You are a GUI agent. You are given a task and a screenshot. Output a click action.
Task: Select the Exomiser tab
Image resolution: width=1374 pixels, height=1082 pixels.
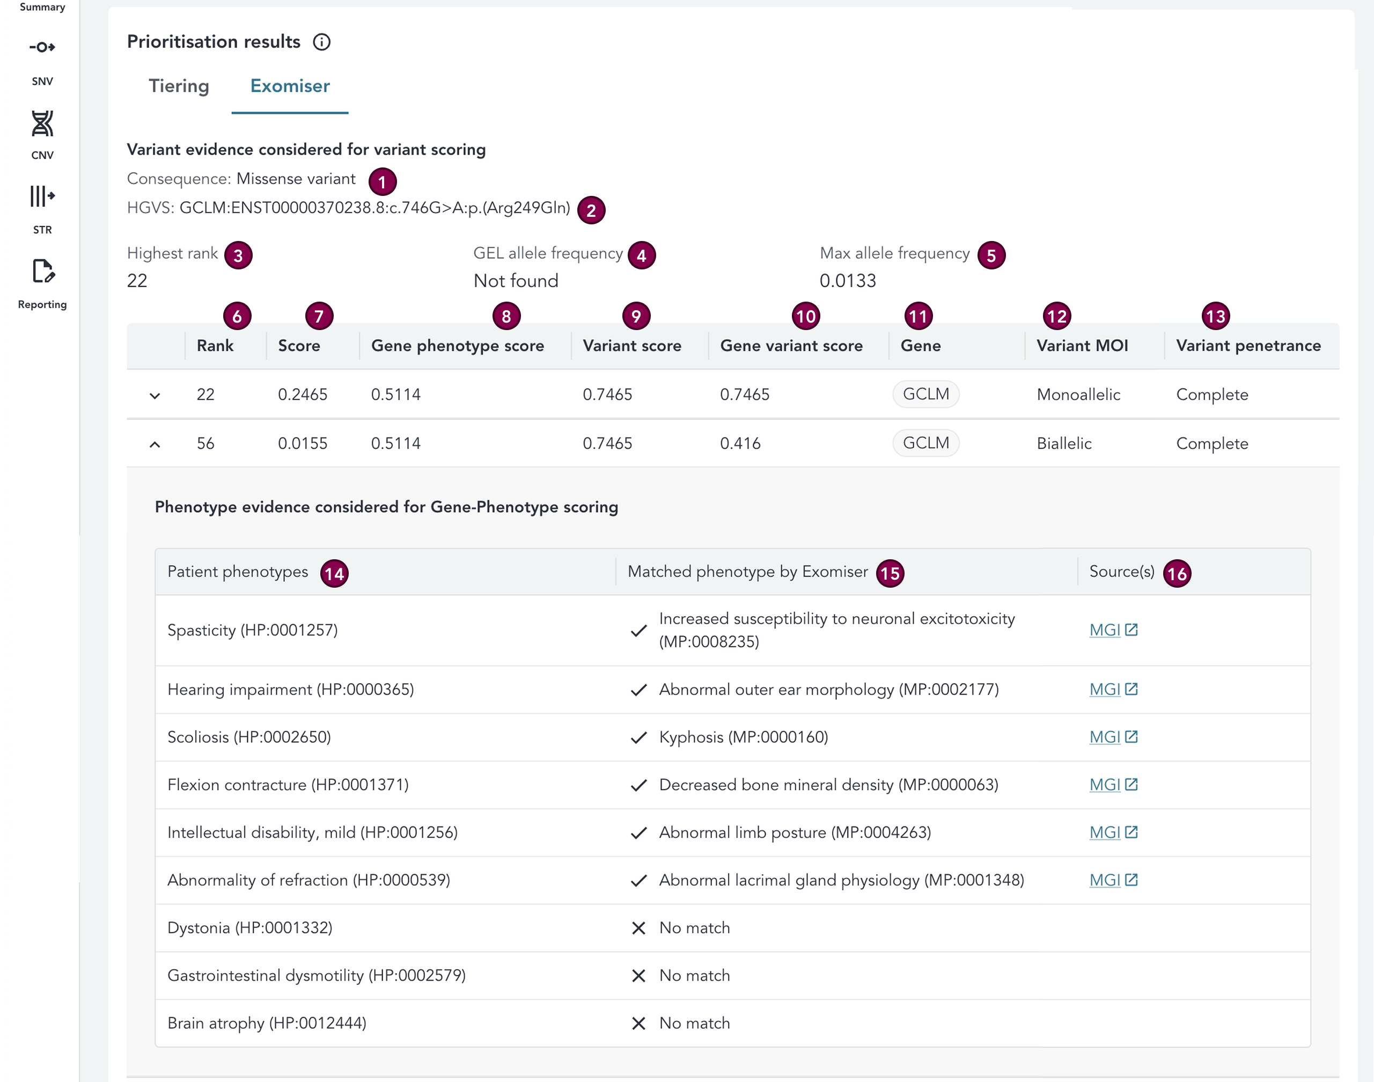point(289,85)
